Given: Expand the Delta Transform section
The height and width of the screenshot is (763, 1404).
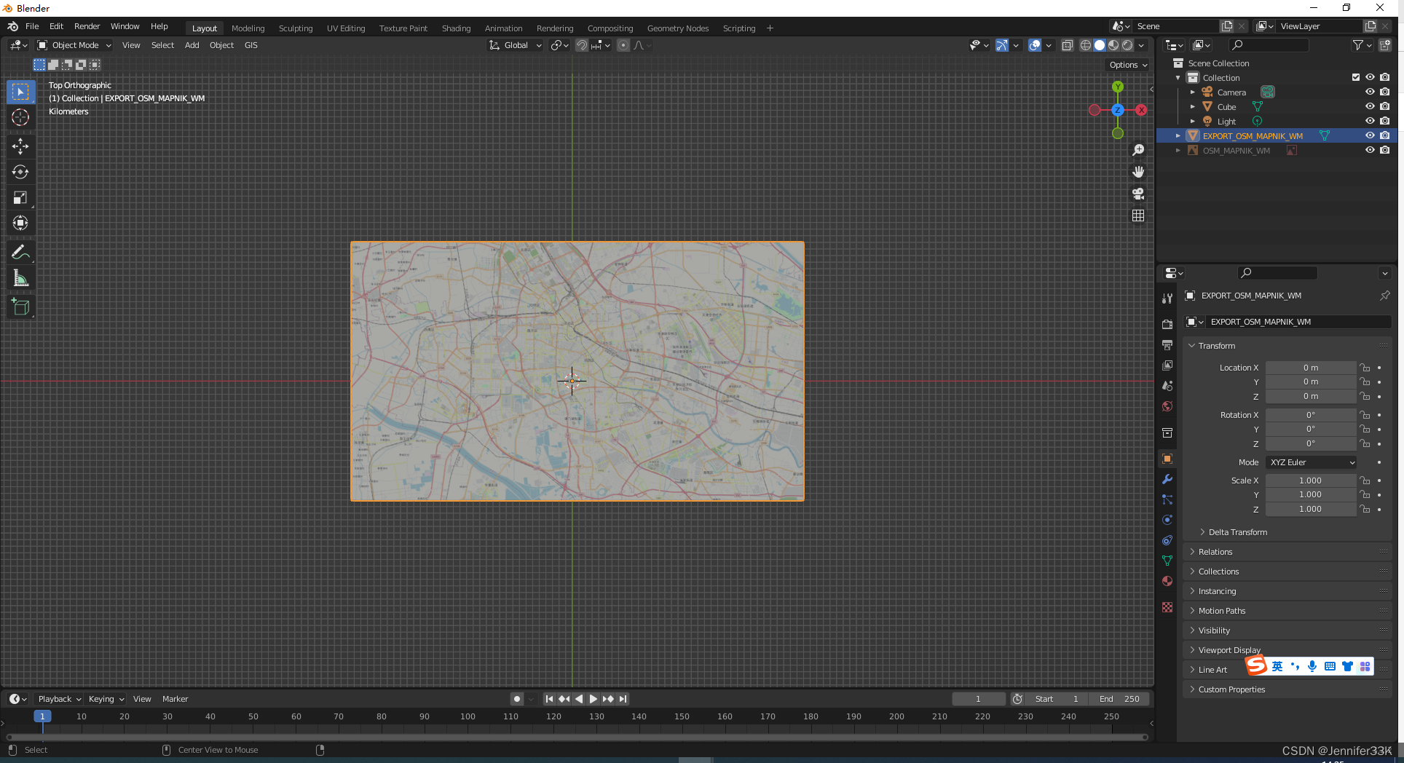Looking at the screenshot, I should (1237, 532).
